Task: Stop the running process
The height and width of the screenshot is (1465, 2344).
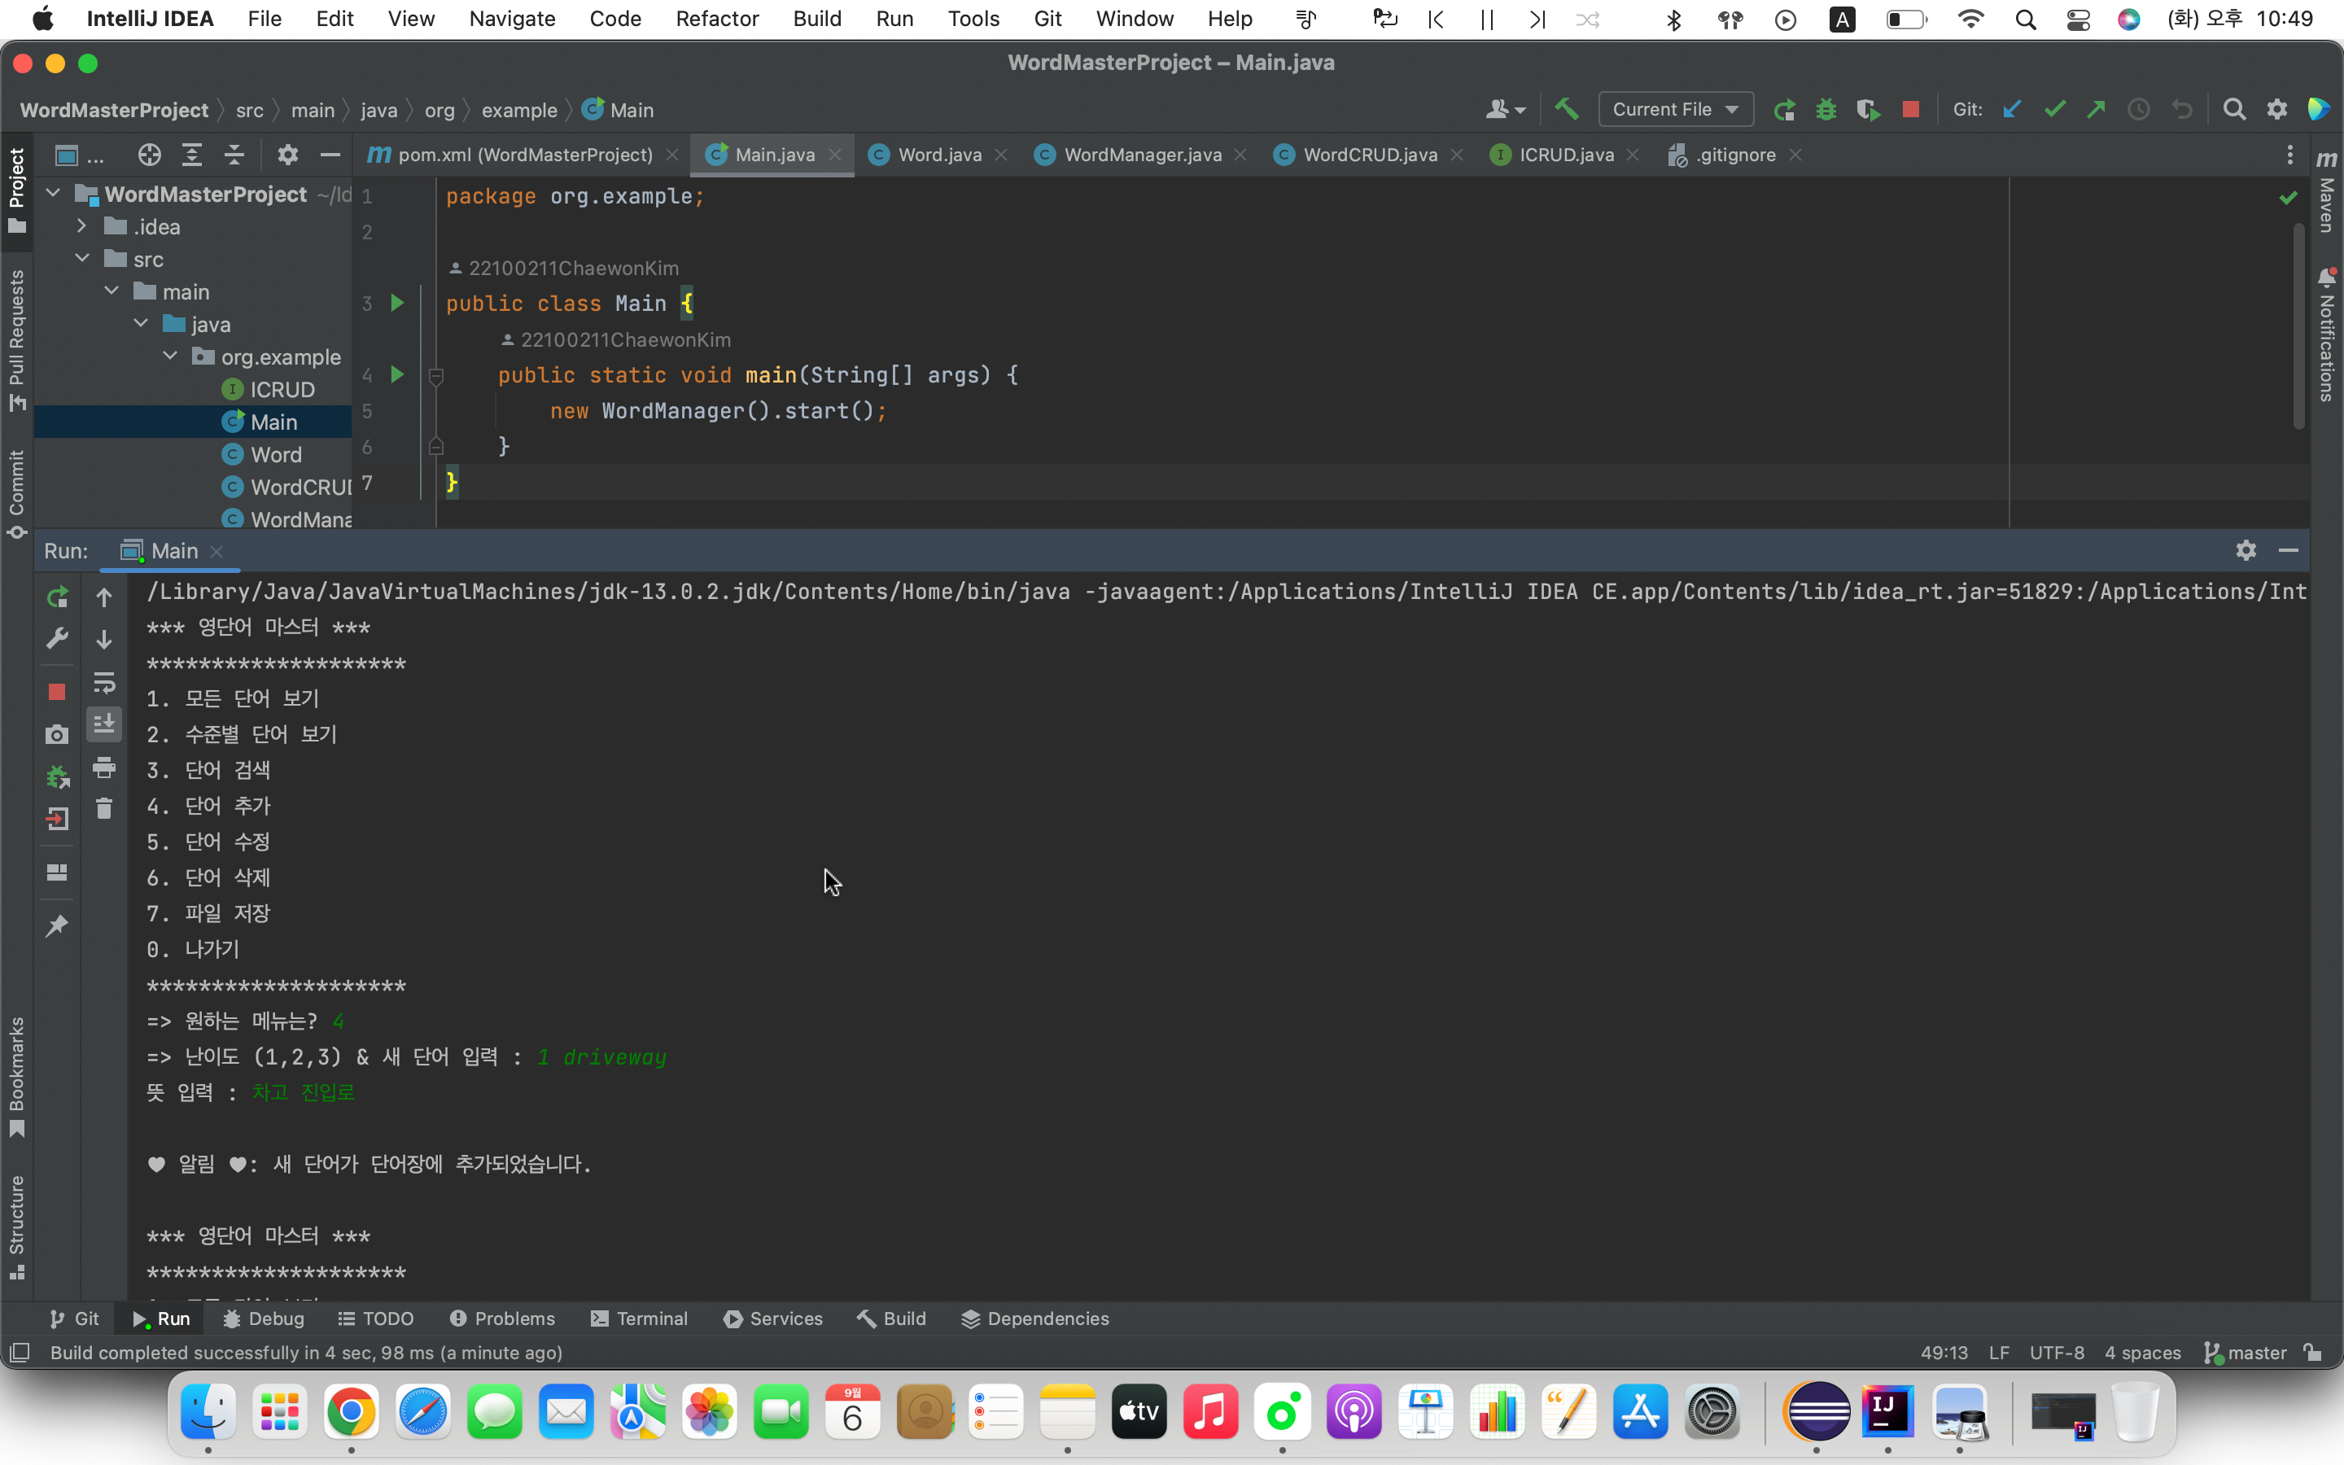Action: coord(57,692)
